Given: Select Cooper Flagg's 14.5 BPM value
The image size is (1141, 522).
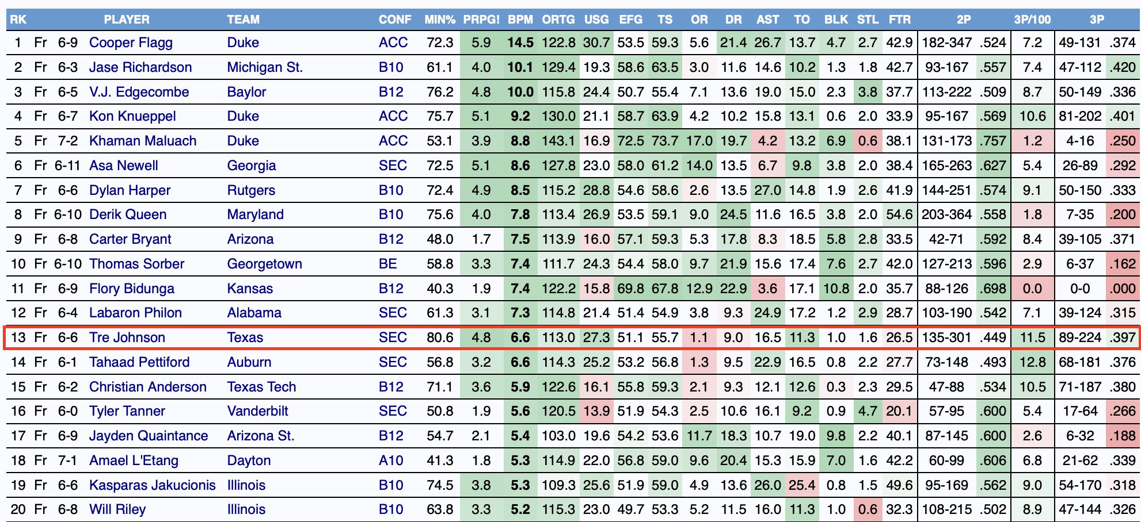Looking at the screenshot, I should (x=520, y=43).
